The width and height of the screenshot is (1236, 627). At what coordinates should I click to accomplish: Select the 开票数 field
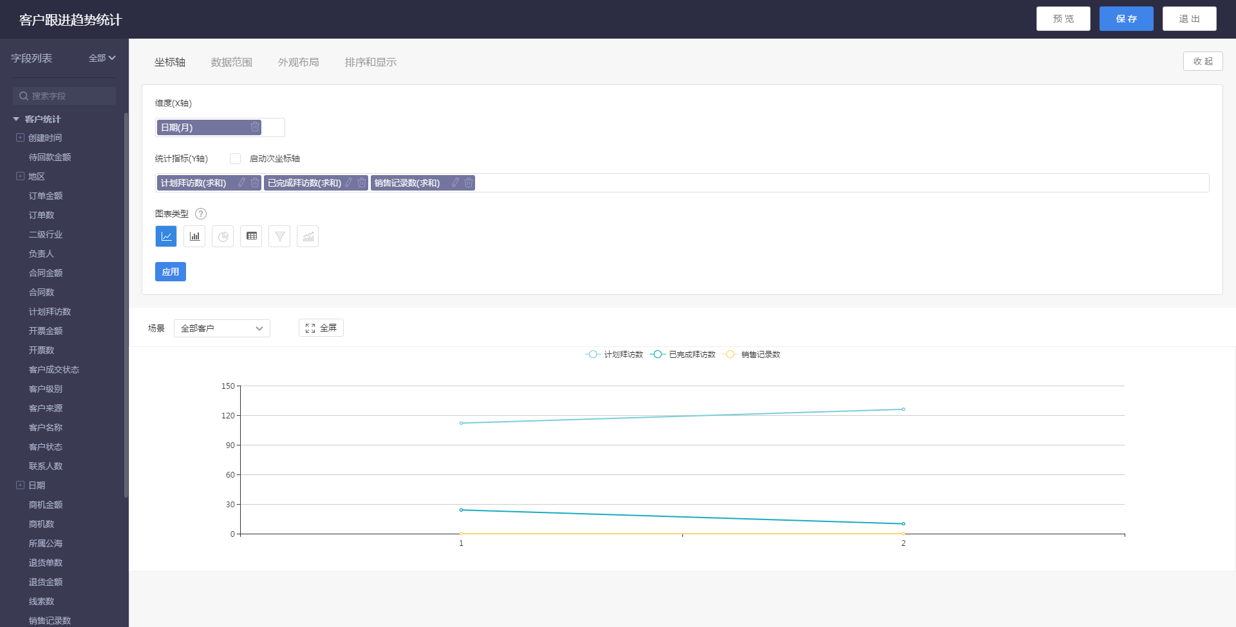tap(42, 350)
